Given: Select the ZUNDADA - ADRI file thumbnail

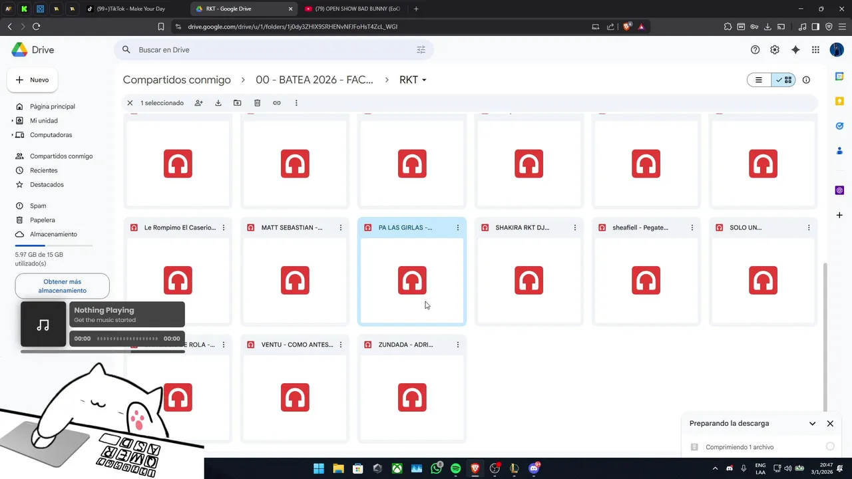Looking at the screenshot, I should [x=412, y=398].
